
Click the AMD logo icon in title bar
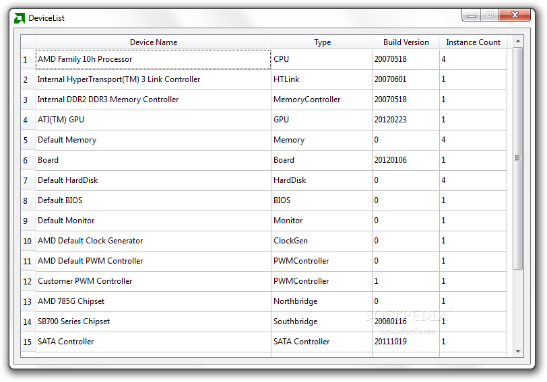(x=19, y=18)
